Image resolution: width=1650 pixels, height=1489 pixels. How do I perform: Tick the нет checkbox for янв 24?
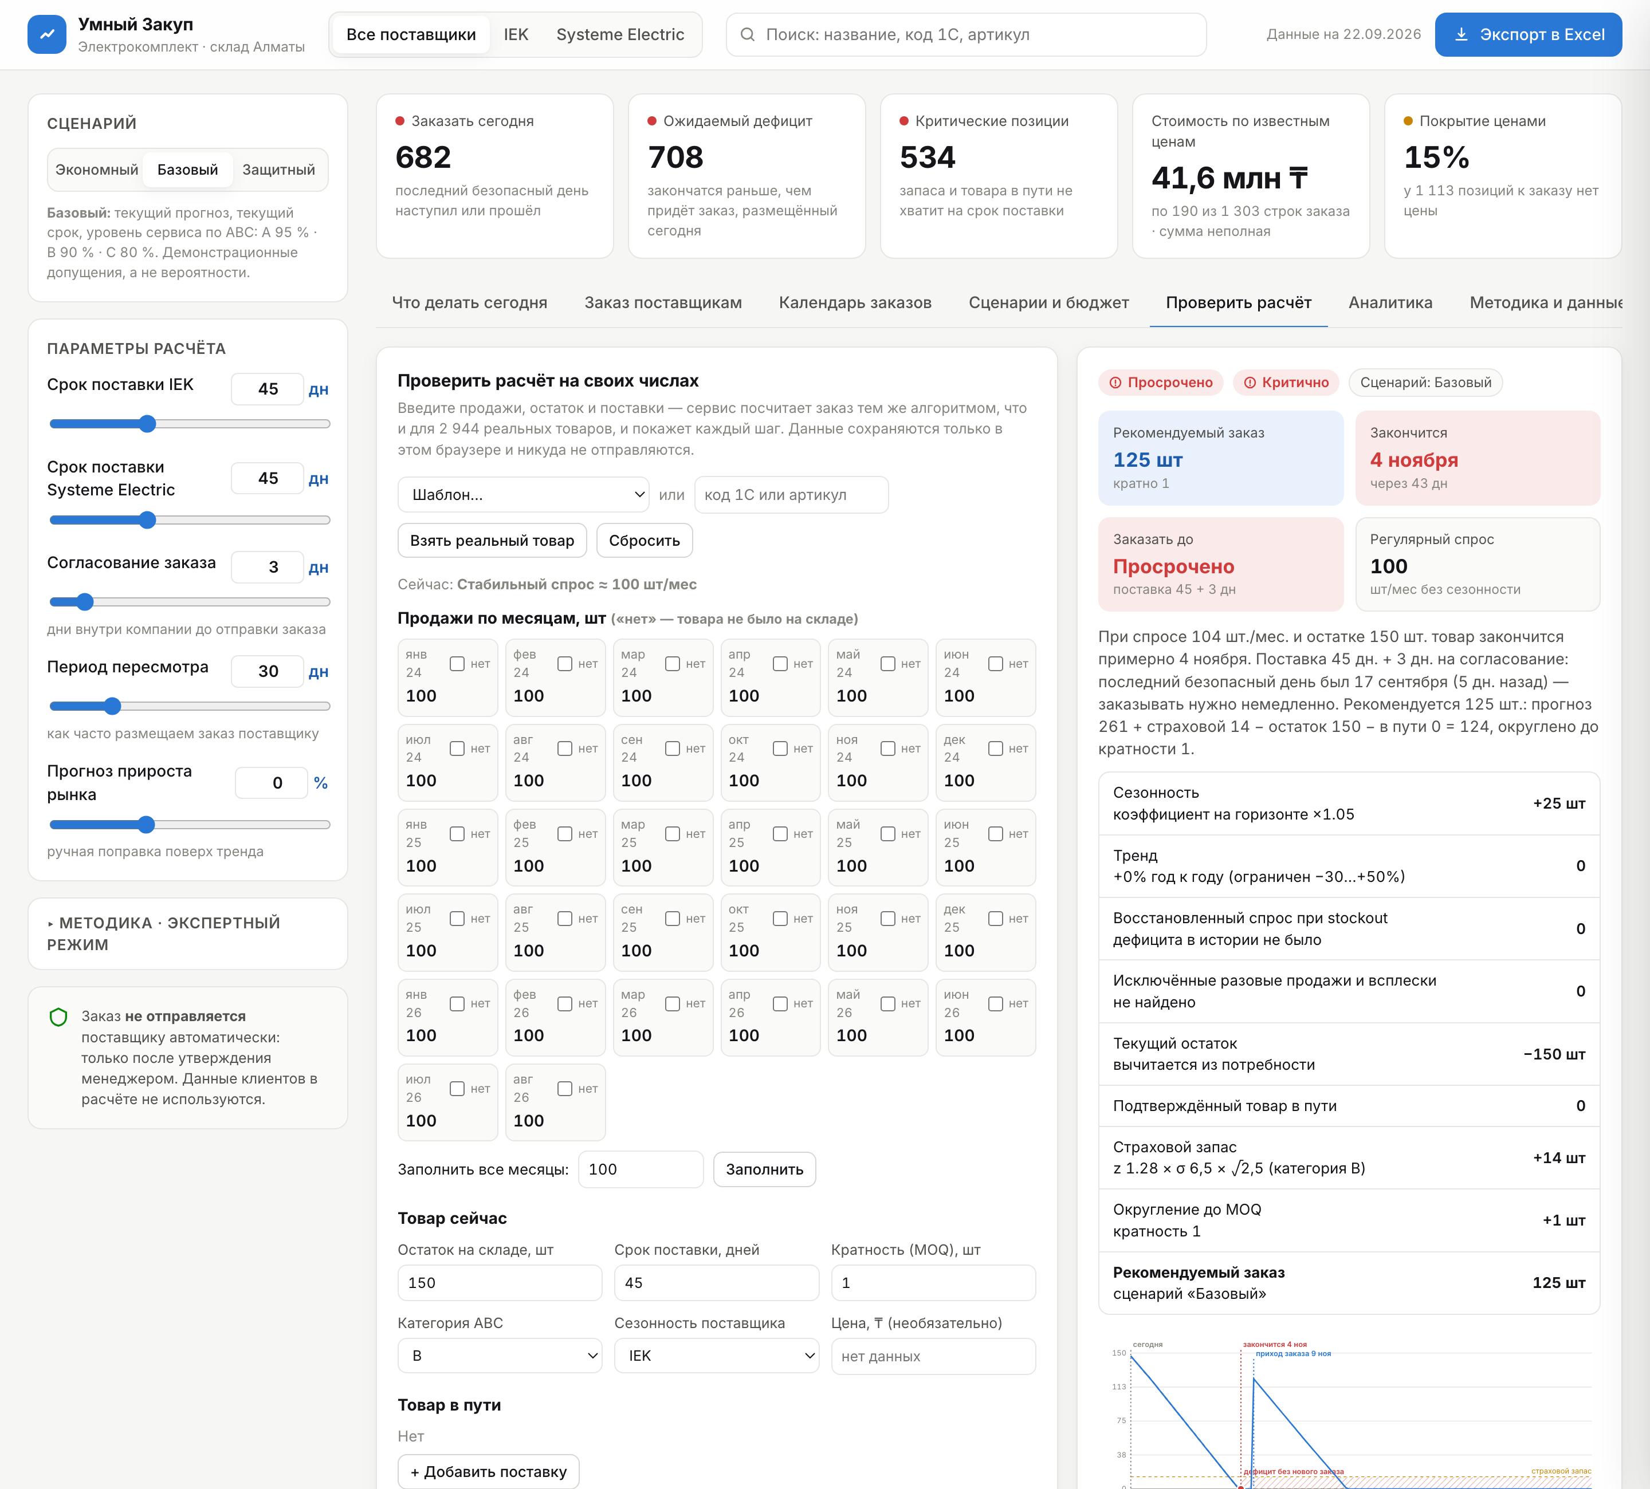point(458,664)
